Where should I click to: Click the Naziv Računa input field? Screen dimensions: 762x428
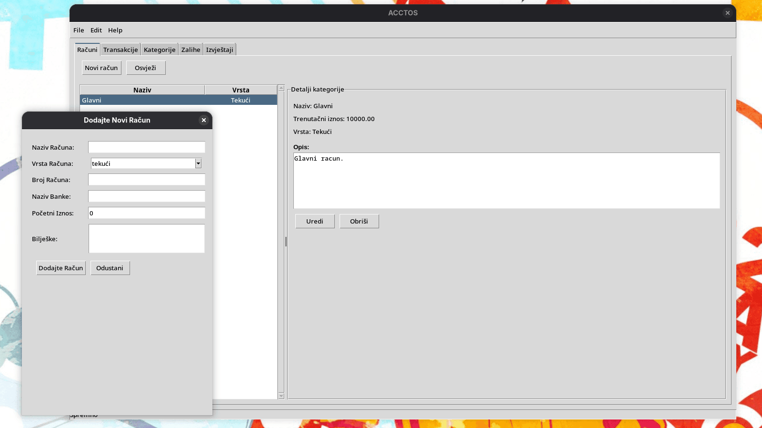pos(146,147)
